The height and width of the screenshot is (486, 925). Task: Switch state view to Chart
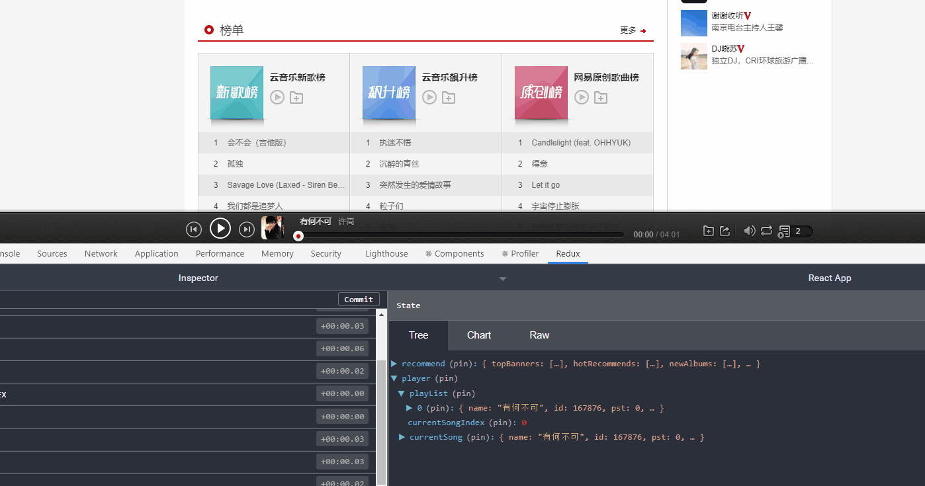point(479,335)
